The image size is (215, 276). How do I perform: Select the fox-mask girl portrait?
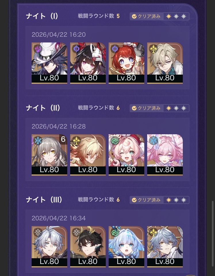pyautogui.click(x=88, y=63)
